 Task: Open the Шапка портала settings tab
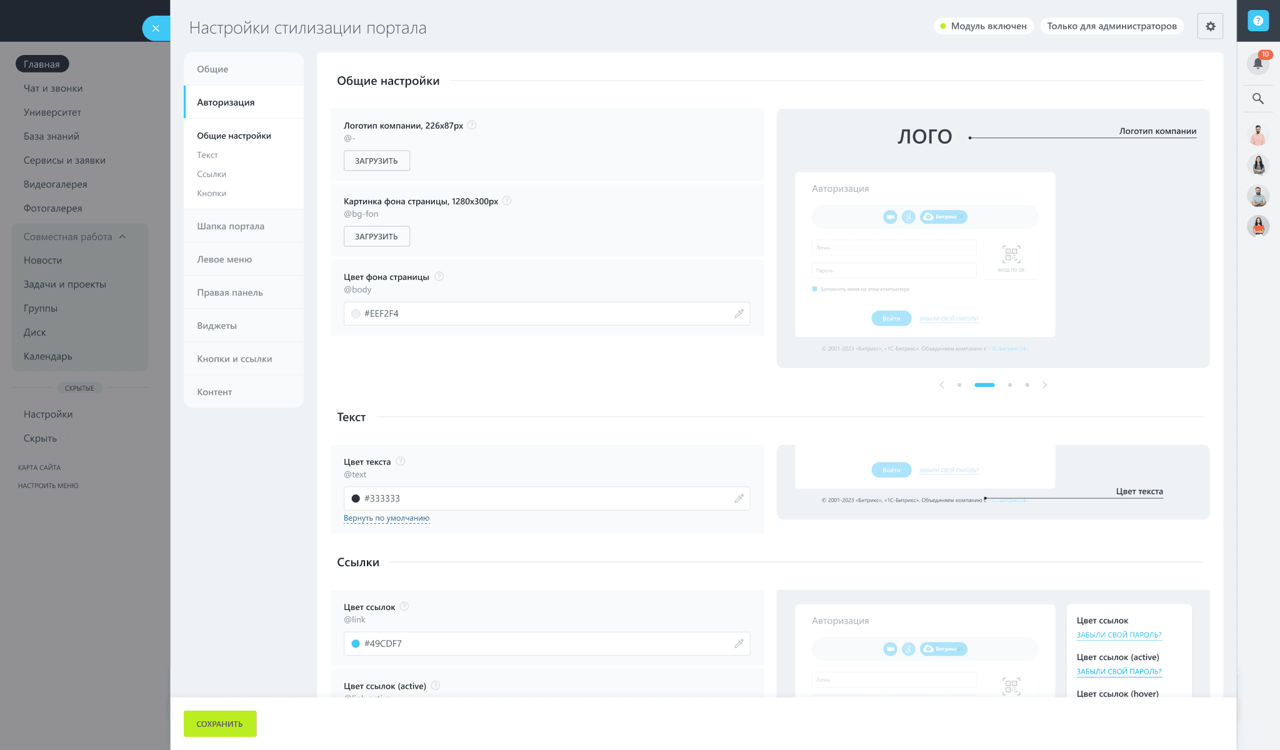pos(231,226)
